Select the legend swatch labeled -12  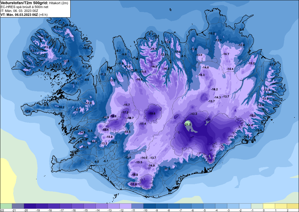tap(126, 206)
